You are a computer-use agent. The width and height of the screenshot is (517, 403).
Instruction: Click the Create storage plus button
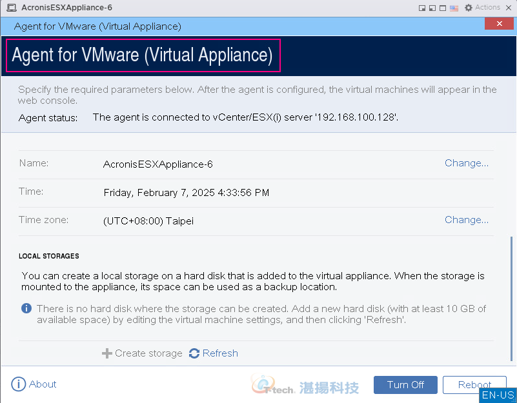pyautogui.click(x=142, y=353)
